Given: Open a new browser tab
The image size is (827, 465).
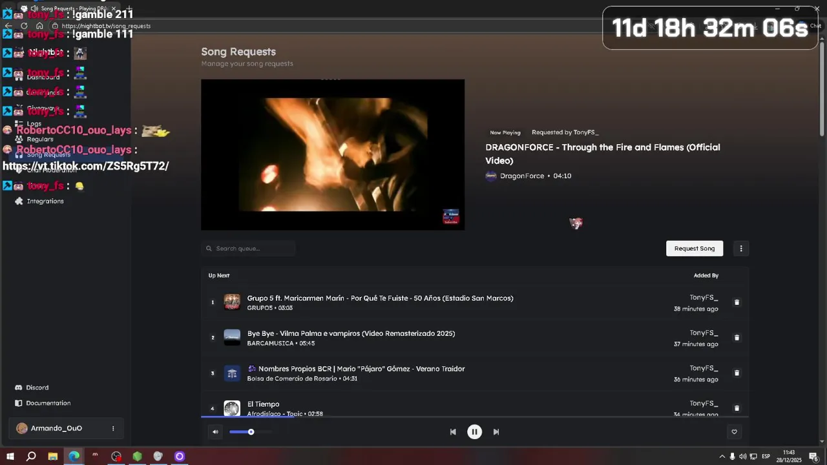Looking at the screenshot, I should [129, 8].
